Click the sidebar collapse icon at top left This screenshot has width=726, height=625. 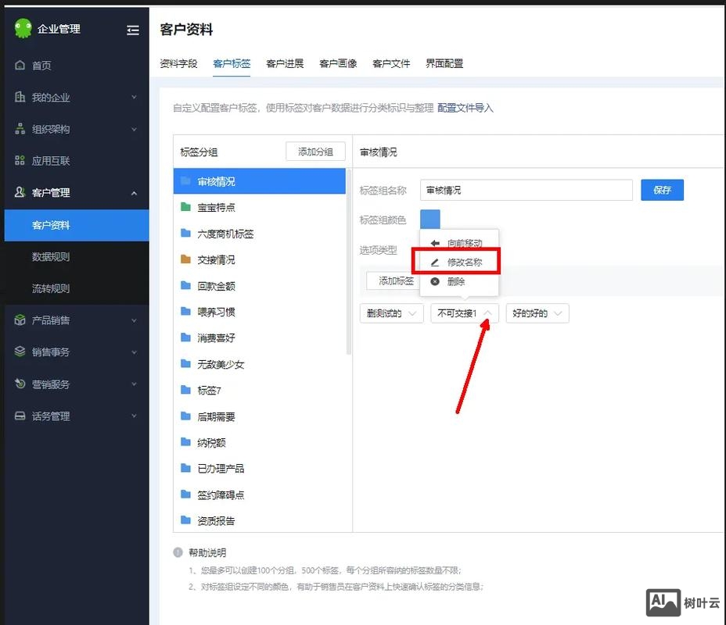pos(133,30)
